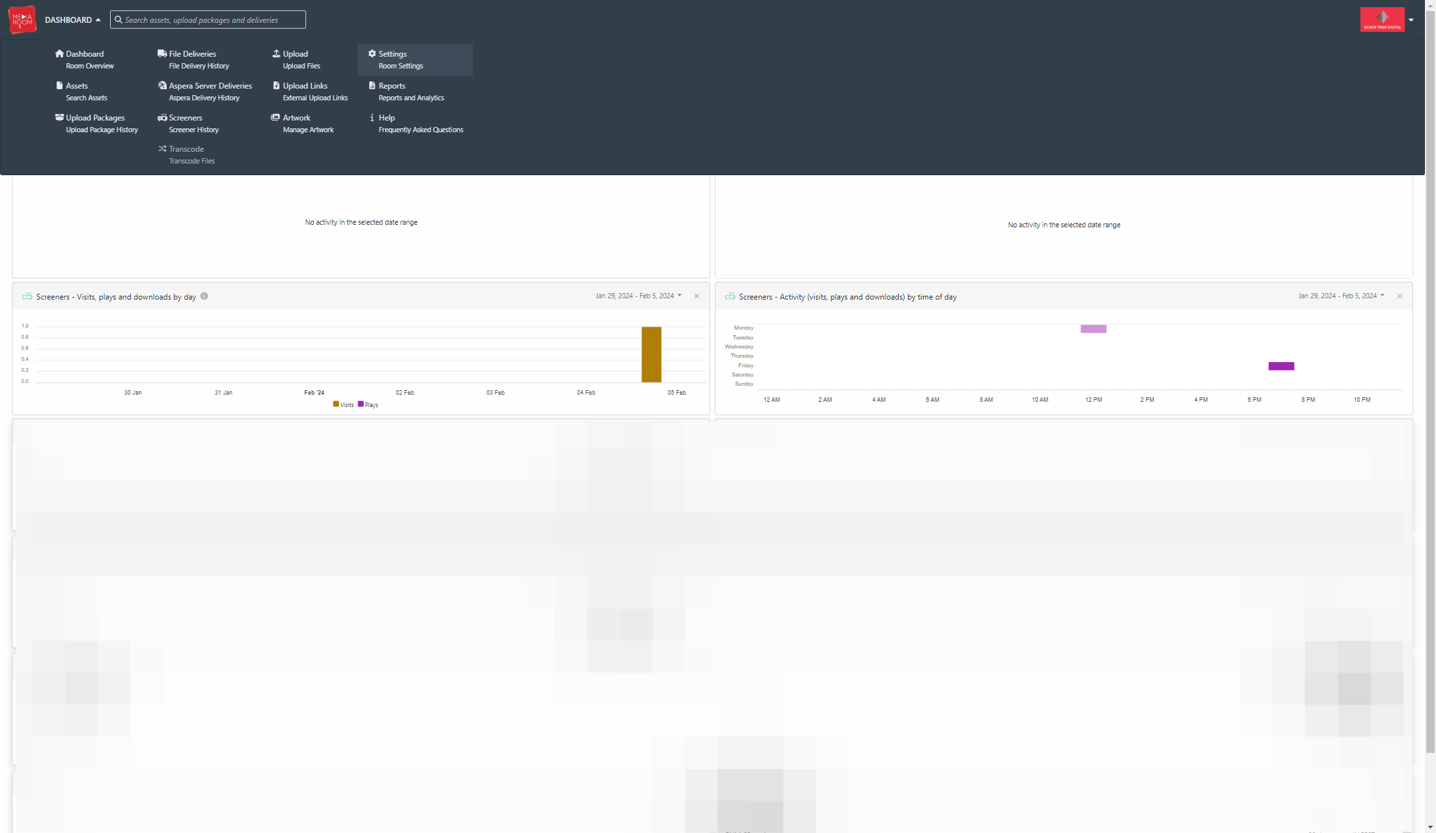Click the Settings gear icon

[x=372, y=53]
